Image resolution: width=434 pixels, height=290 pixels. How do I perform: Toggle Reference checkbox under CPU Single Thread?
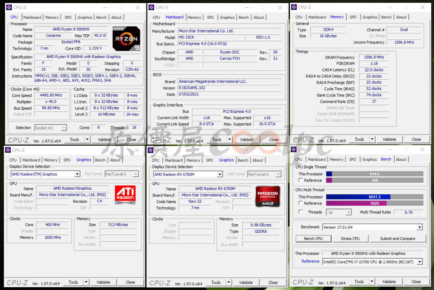301,180
